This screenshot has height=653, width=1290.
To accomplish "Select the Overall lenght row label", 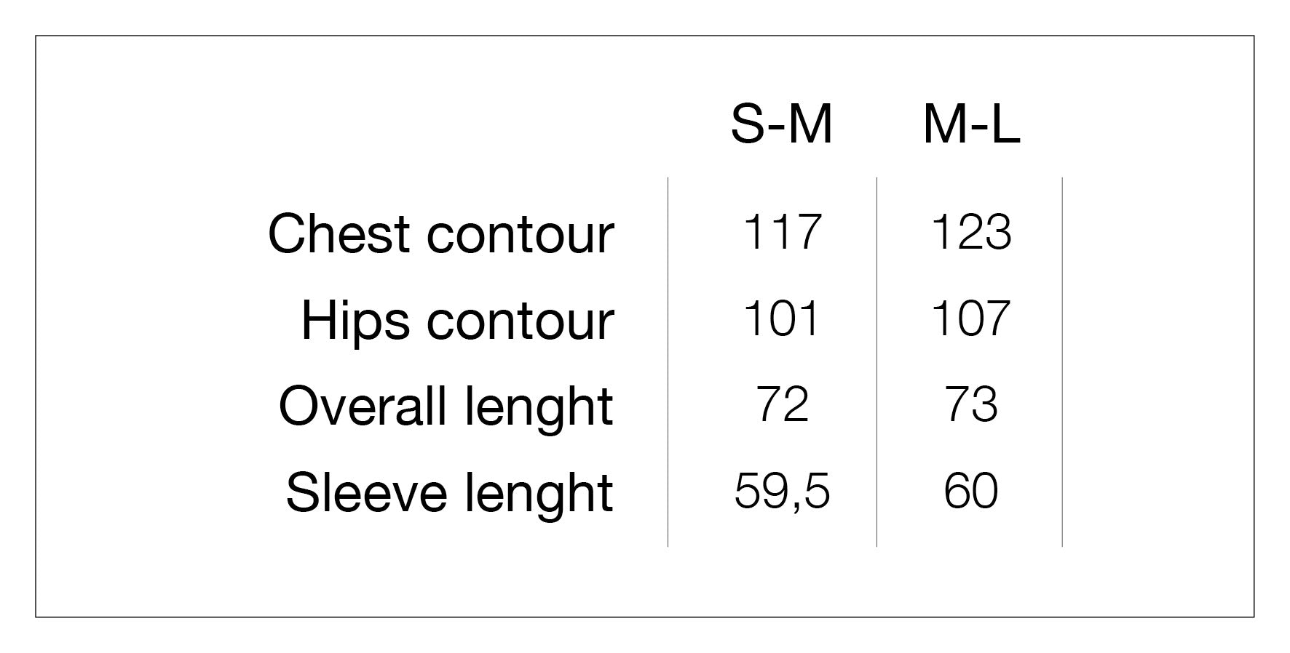I will pyautogui.click(x=446, y=407).
